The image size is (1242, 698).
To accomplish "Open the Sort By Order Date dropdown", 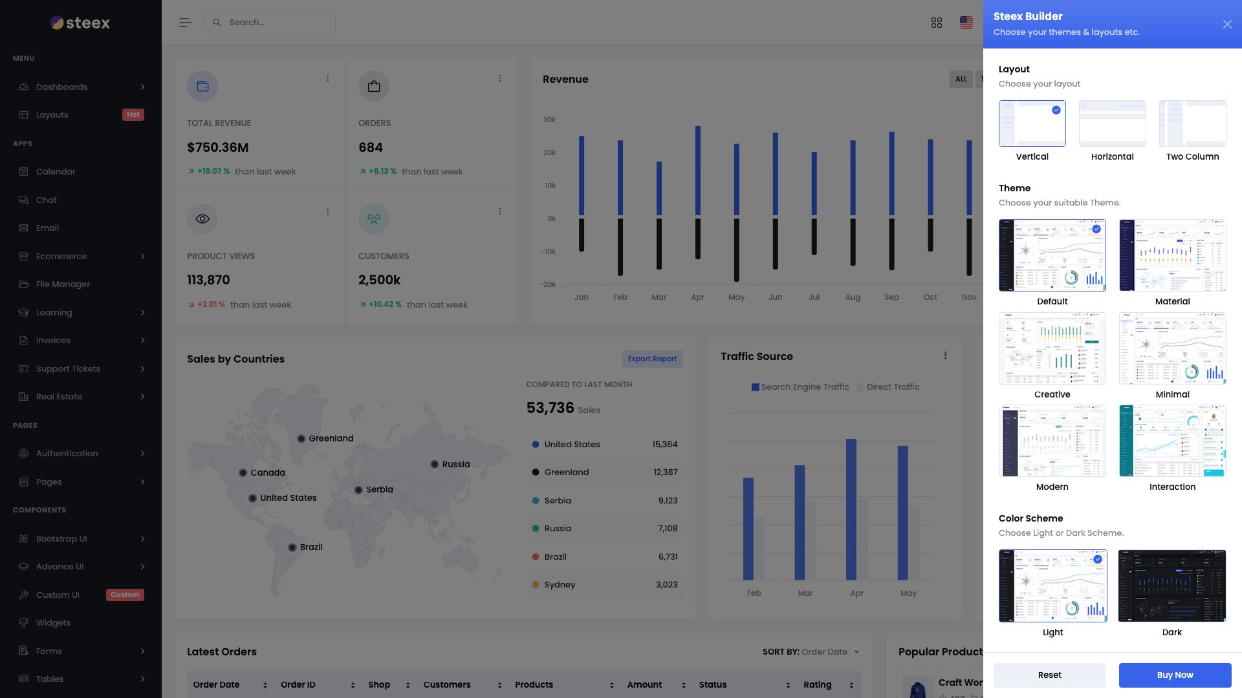I will pyautogui.click(x=828, y=651).
